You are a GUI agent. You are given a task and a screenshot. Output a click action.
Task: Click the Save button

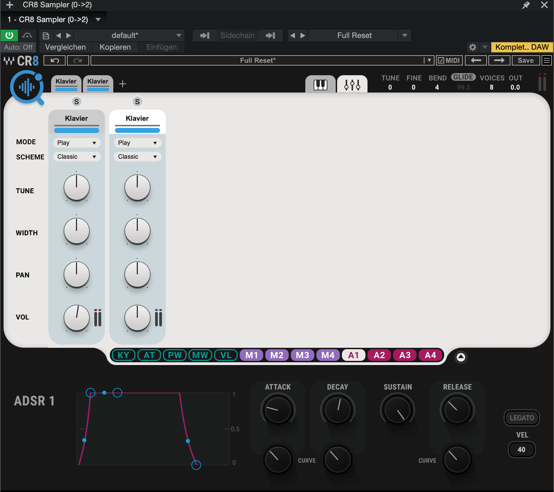point(526,60)
